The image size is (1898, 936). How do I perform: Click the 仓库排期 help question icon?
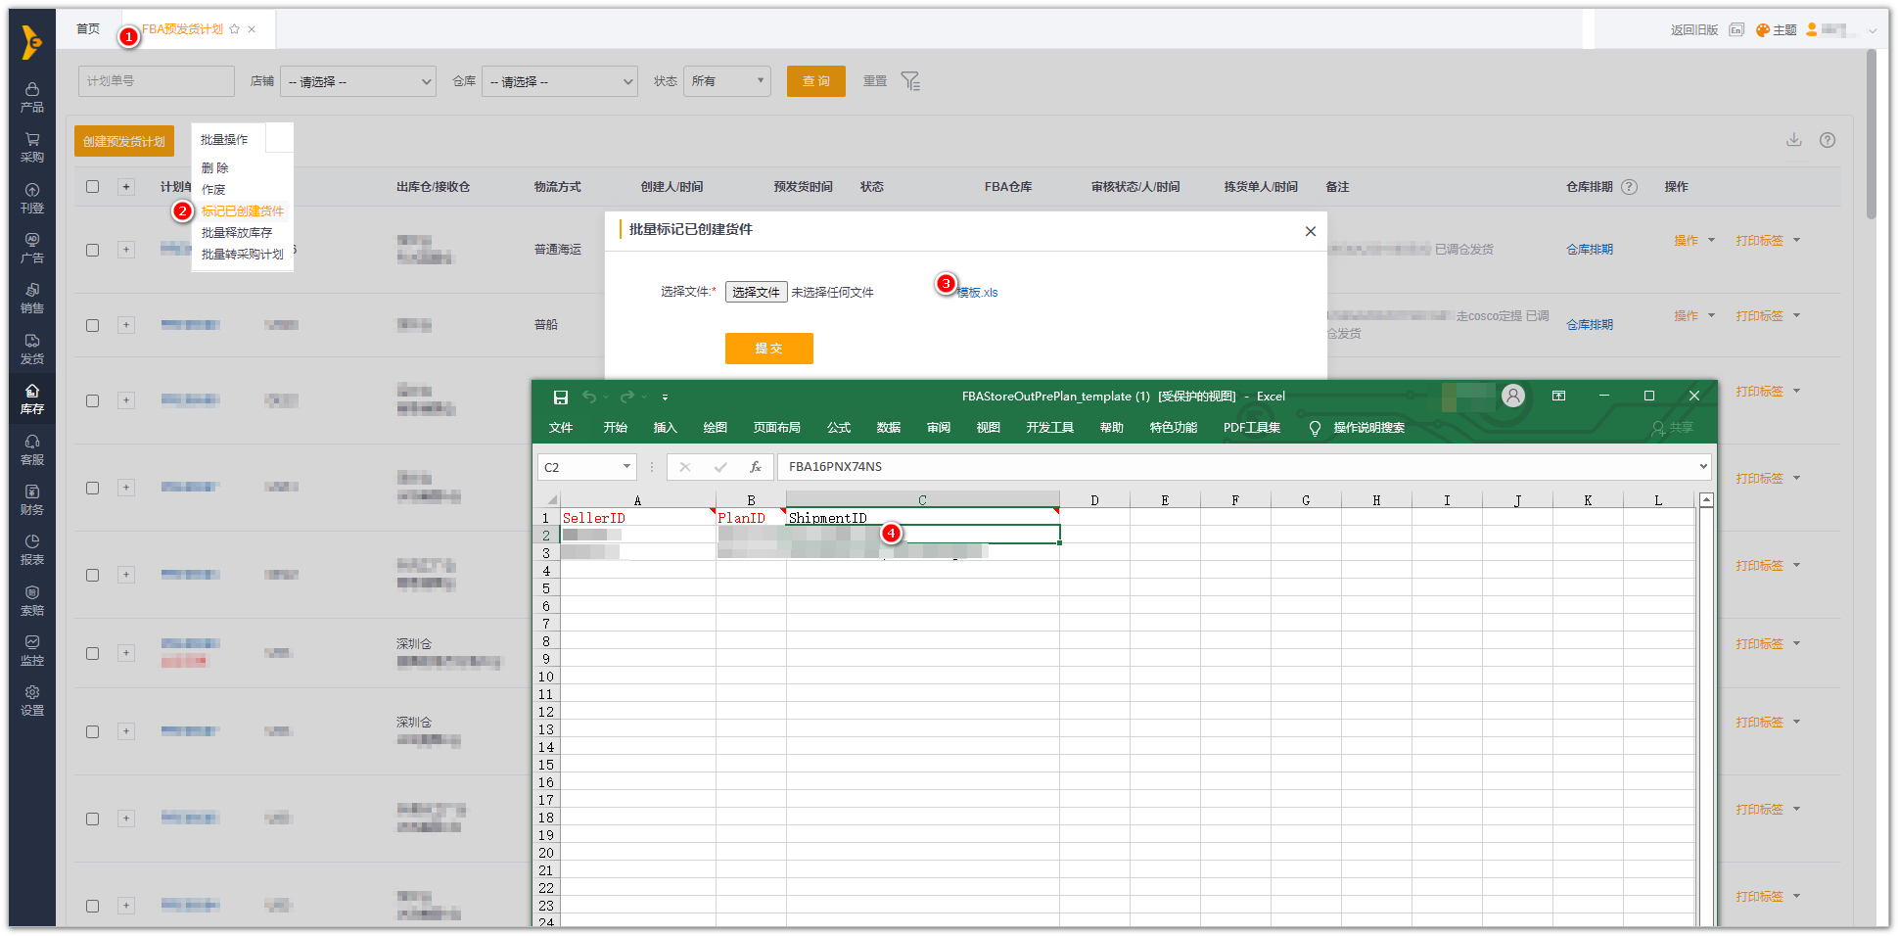[1629, 187]
